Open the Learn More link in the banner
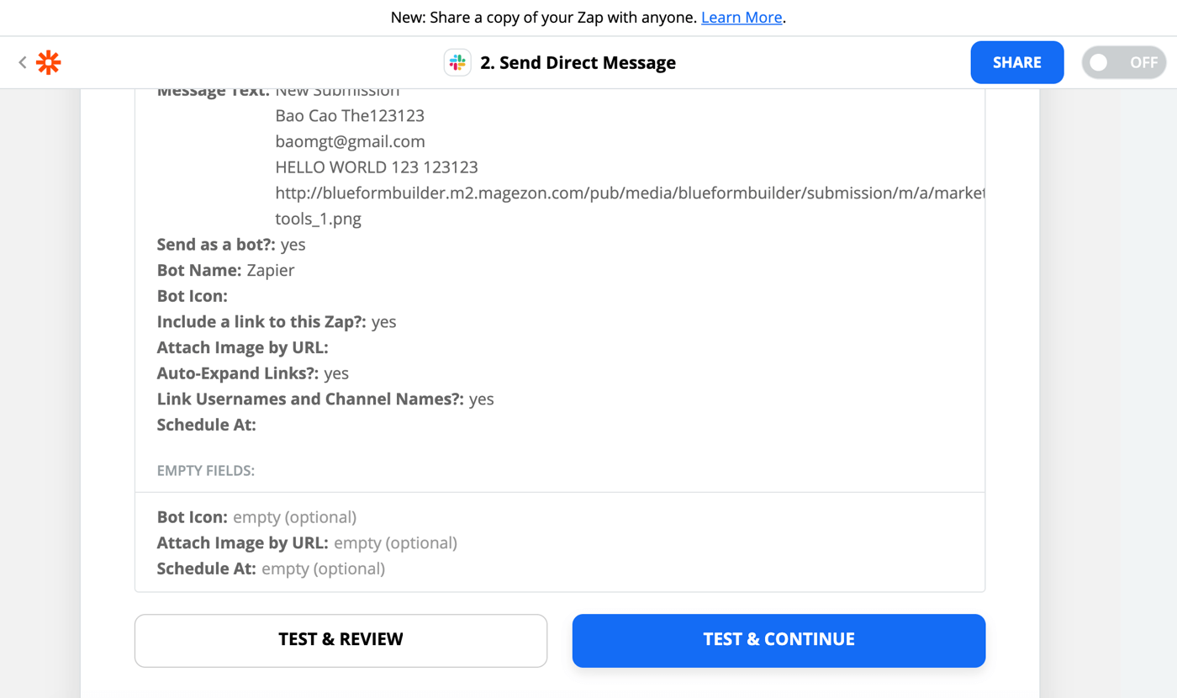This screenshot has width=1177, height=698. pos(741,17)
